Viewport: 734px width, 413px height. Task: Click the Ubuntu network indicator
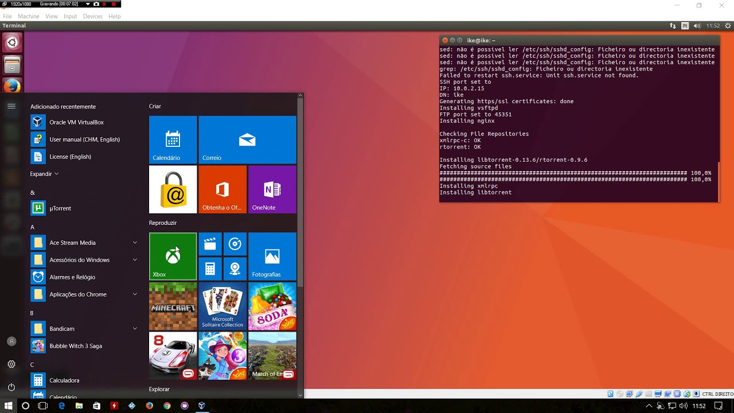coord(673,26)
